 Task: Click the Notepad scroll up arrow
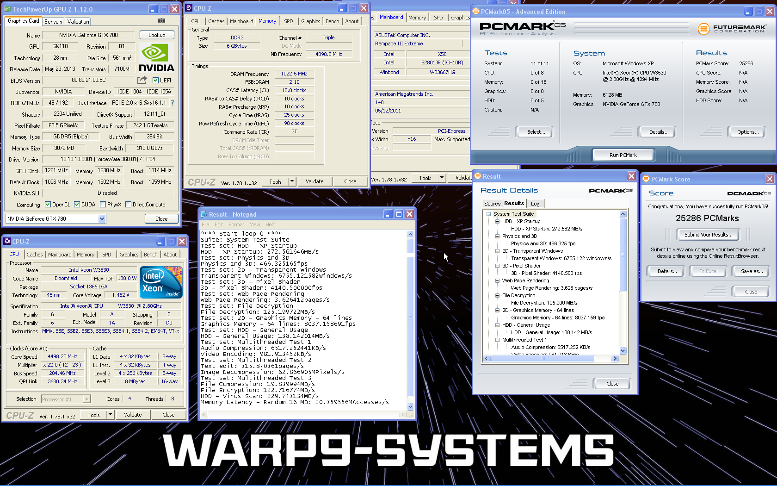tap(410, 234)
